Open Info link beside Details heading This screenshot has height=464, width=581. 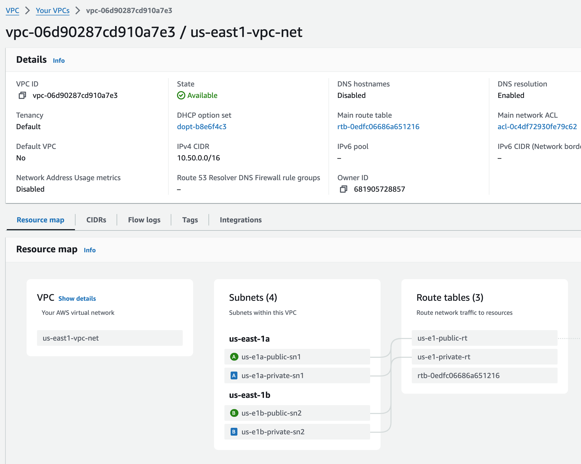coord(59,61)
